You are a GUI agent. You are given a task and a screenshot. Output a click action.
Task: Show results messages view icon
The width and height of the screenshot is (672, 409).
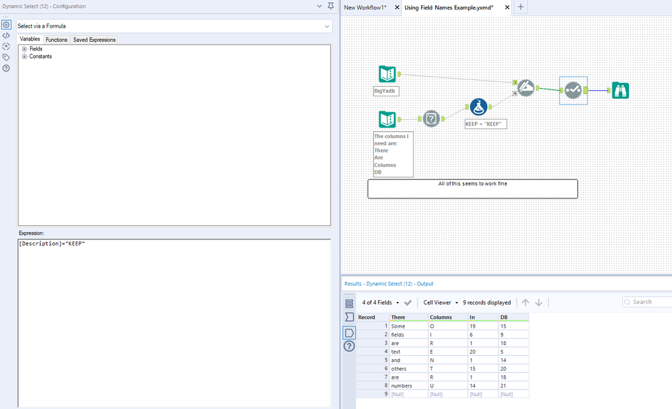pyautogui.click(x=349, y=303)
